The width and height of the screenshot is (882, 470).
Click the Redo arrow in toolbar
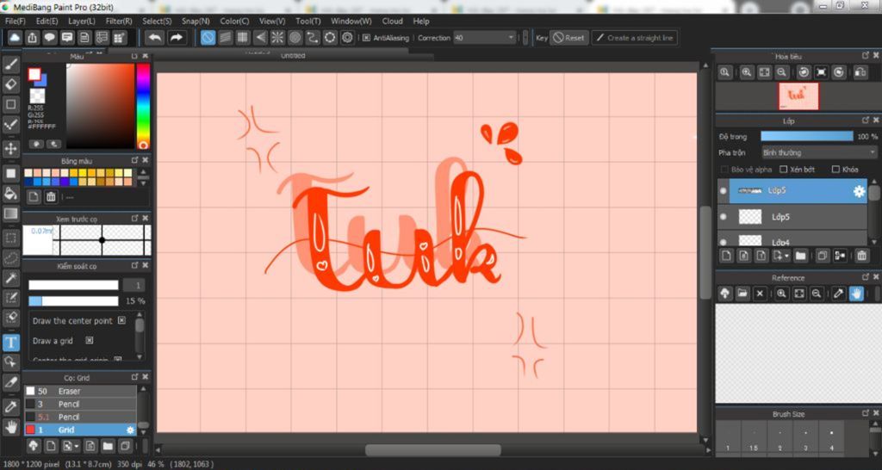click(177, 38)
